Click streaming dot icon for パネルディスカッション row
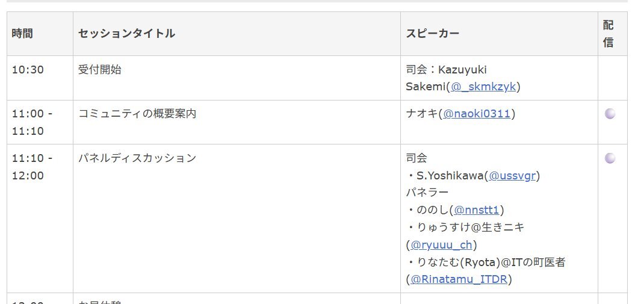Image resolution: width=632 pixels, height=304 pixels. coord(610,158)
